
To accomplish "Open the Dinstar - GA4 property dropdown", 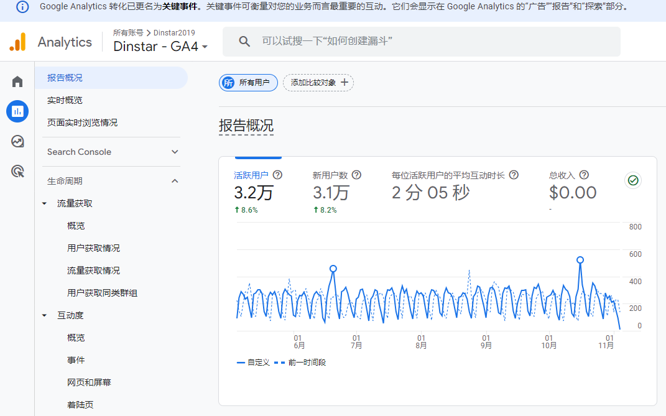I will point(160,46).
